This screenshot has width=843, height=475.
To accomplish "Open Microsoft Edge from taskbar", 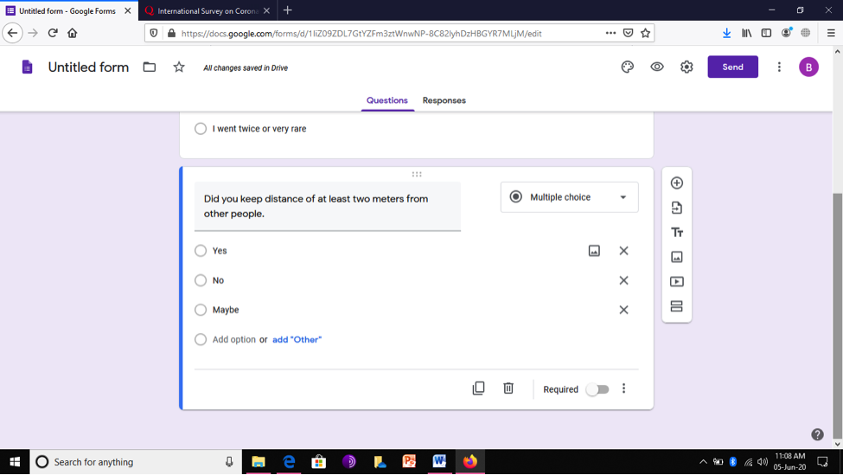I will coord(289,462).
